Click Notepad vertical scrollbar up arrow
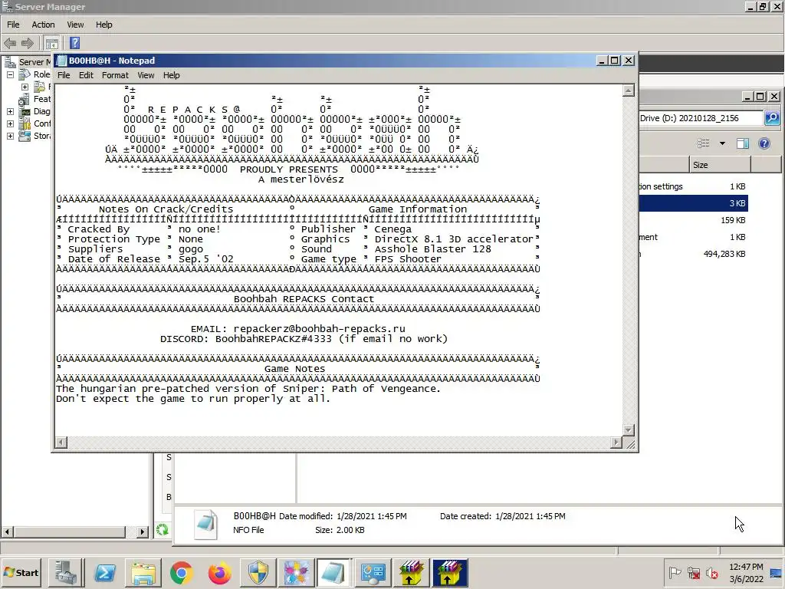 (x=629, y=90)
